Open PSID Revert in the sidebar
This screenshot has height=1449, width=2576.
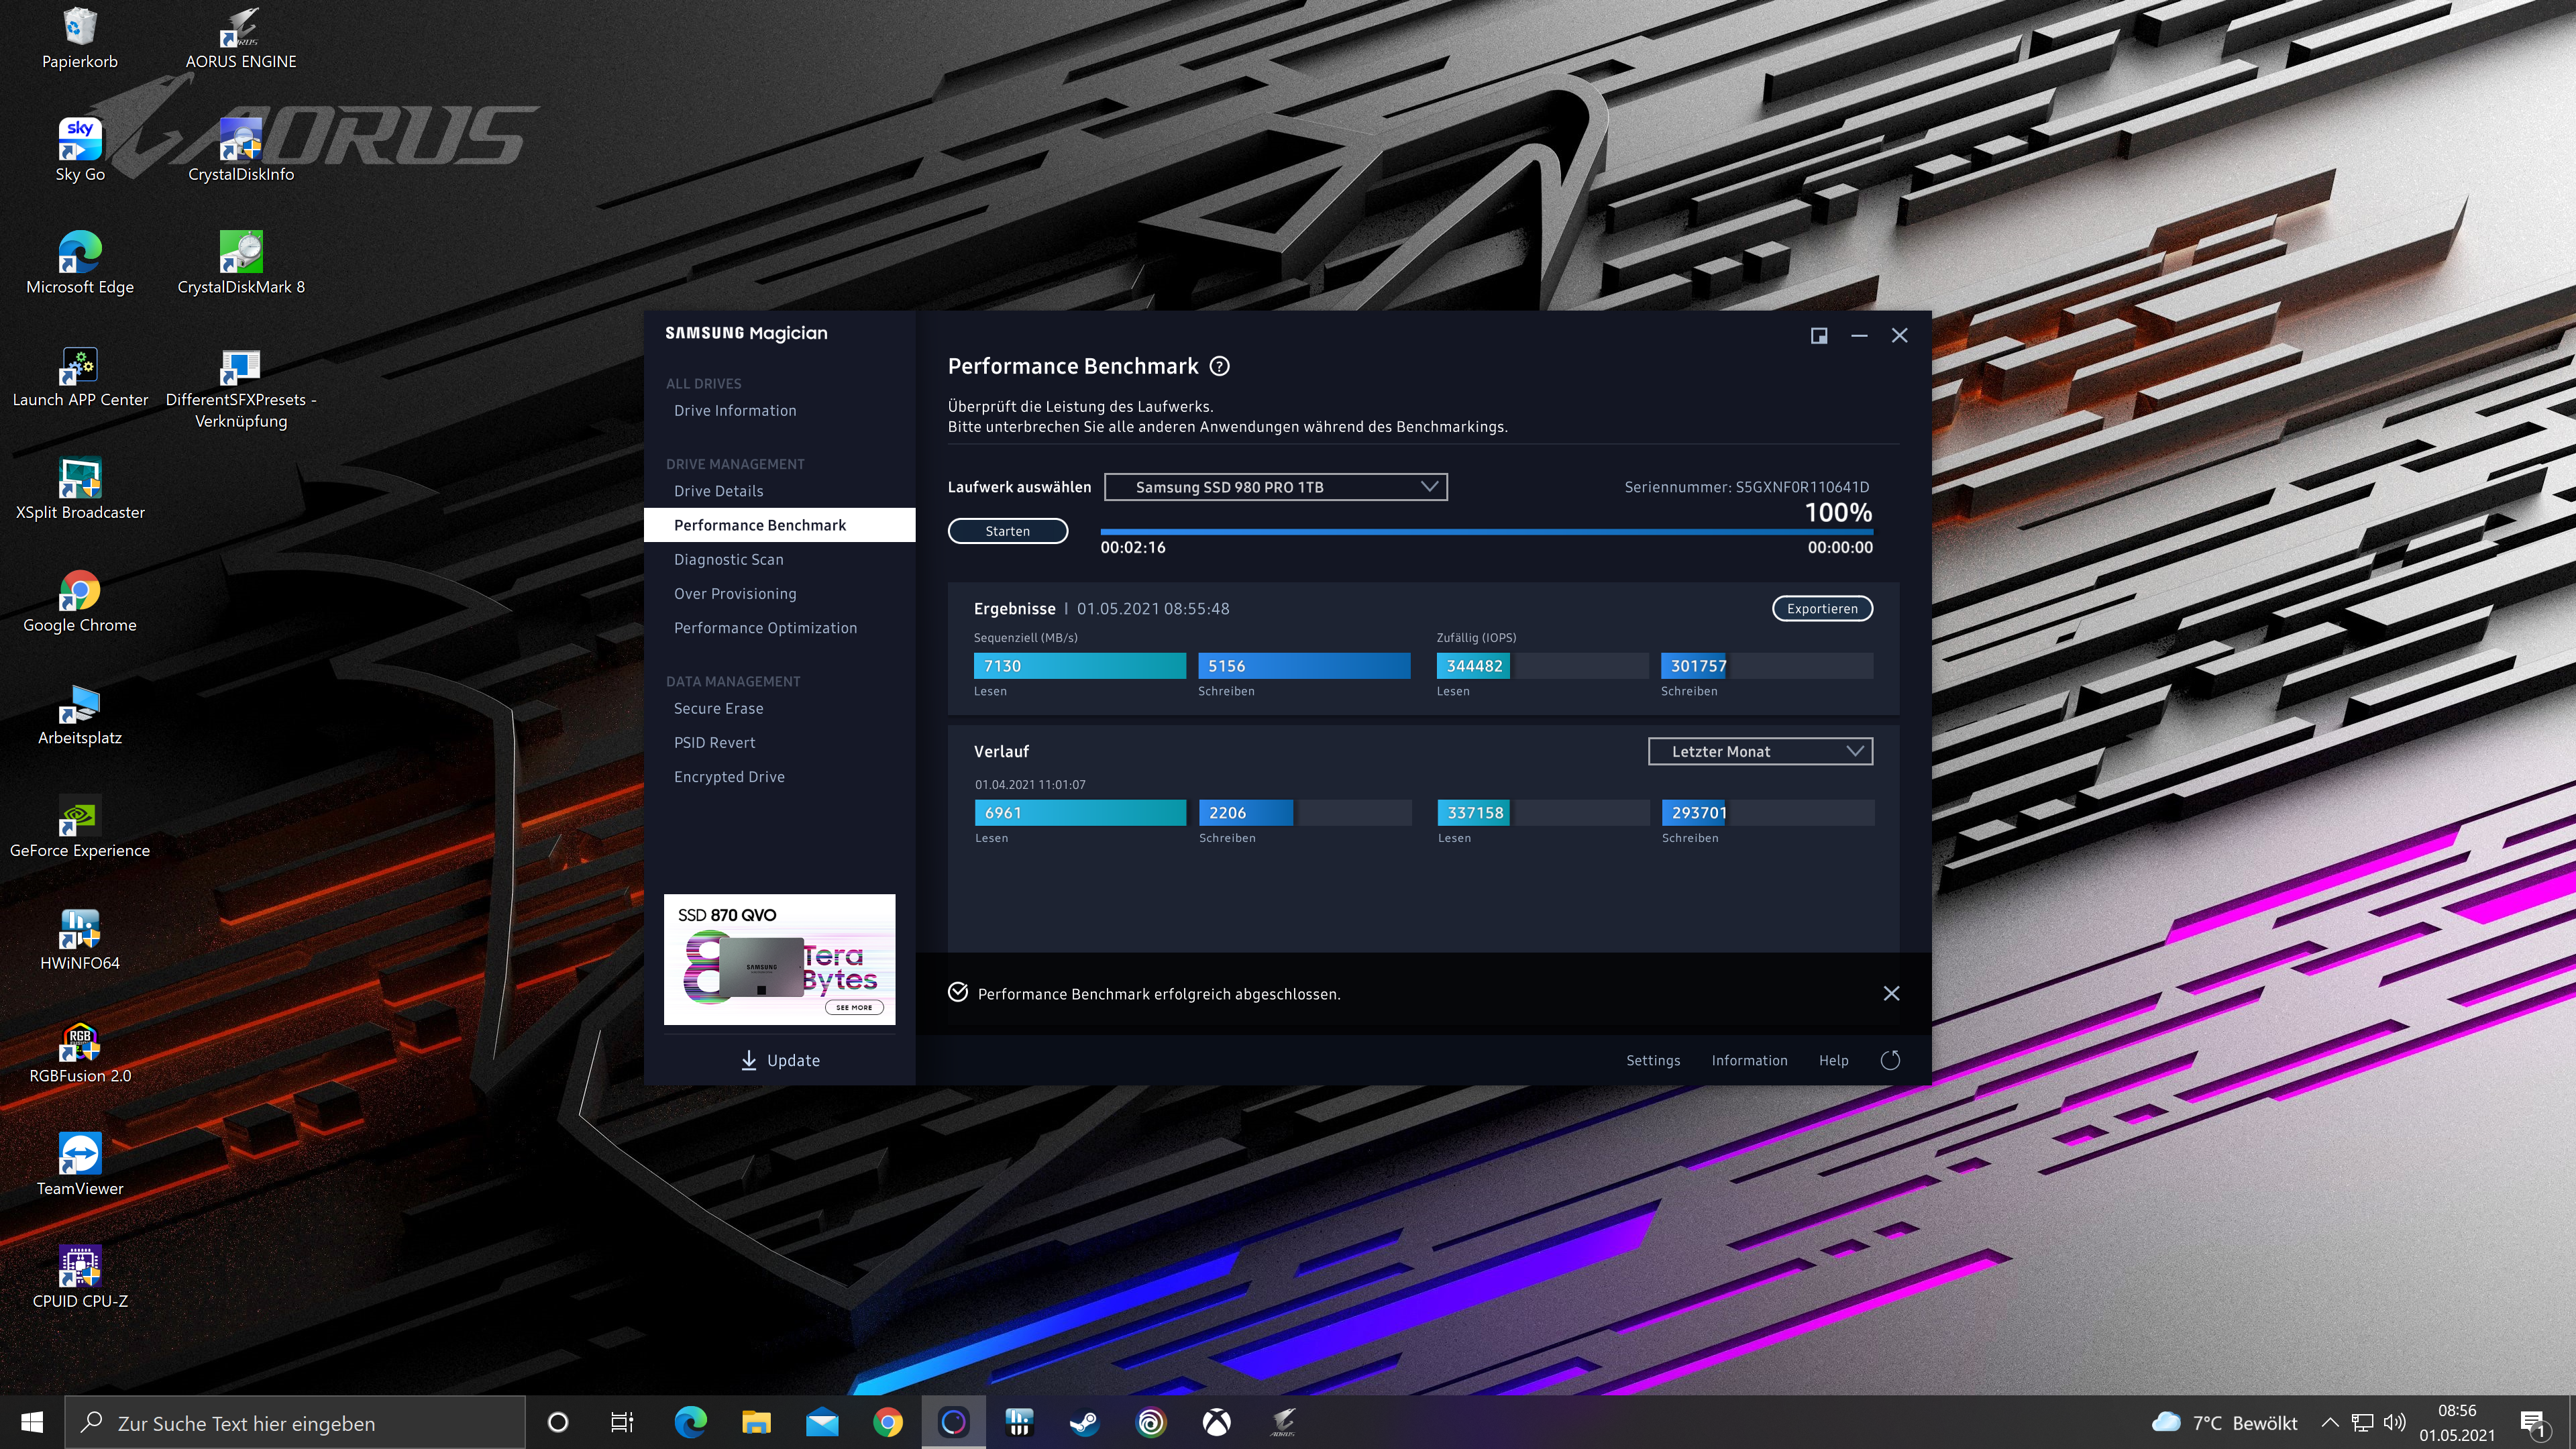point(714,742)
